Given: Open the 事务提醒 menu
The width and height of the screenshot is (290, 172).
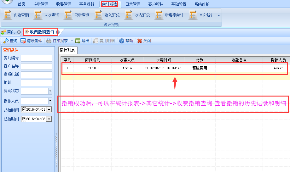Looking at the screenshot, I should 87,4.
